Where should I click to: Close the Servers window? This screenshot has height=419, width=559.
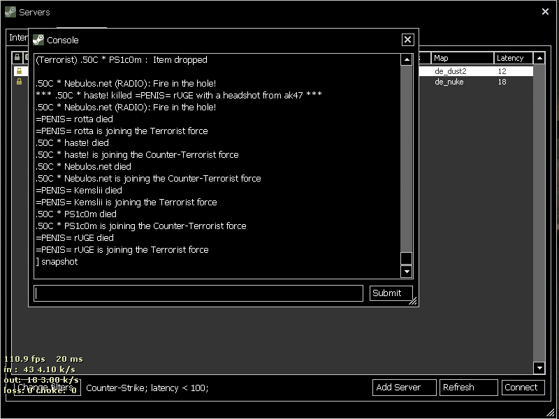(545, 12)
